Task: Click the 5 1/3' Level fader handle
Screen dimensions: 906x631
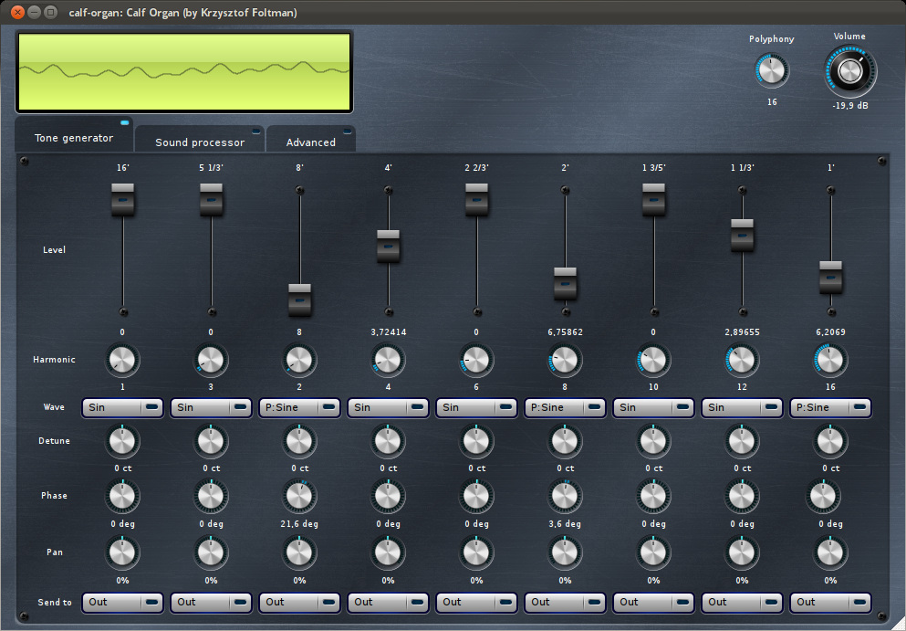Action: [x=211, y=200]
